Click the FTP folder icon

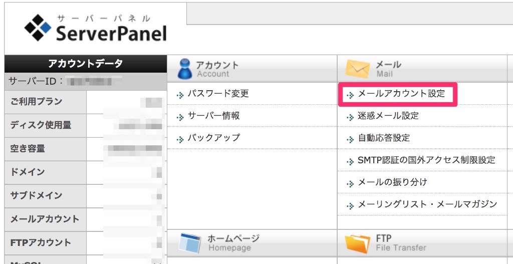[358, 243]
